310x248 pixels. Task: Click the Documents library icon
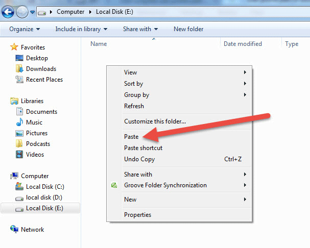19,111
